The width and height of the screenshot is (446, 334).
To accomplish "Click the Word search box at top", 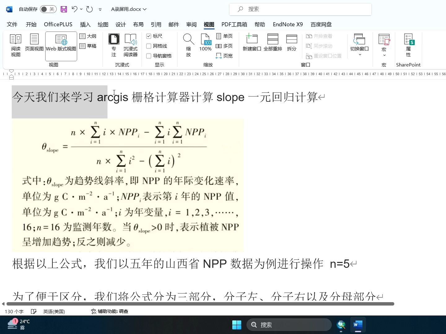I will (300, 9).
